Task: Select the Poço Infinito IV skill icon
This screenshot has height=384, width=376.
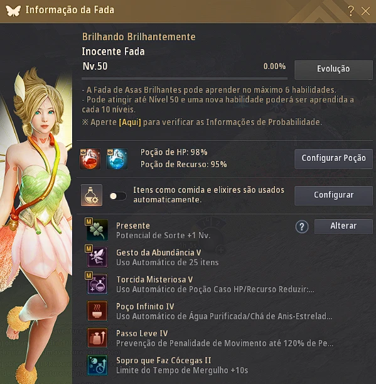Action: pyautogui.click(x=97, y=310)
